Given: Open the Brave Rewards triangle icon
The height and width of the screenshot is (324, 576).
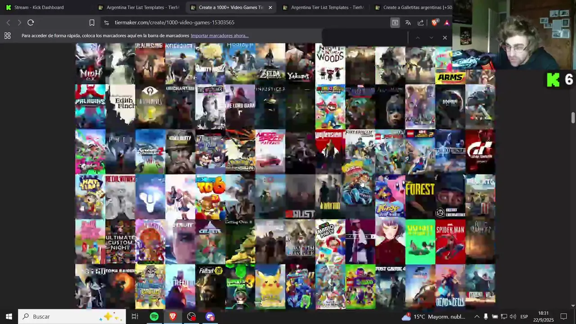Looking at the screenshot, I should (446, 22).
